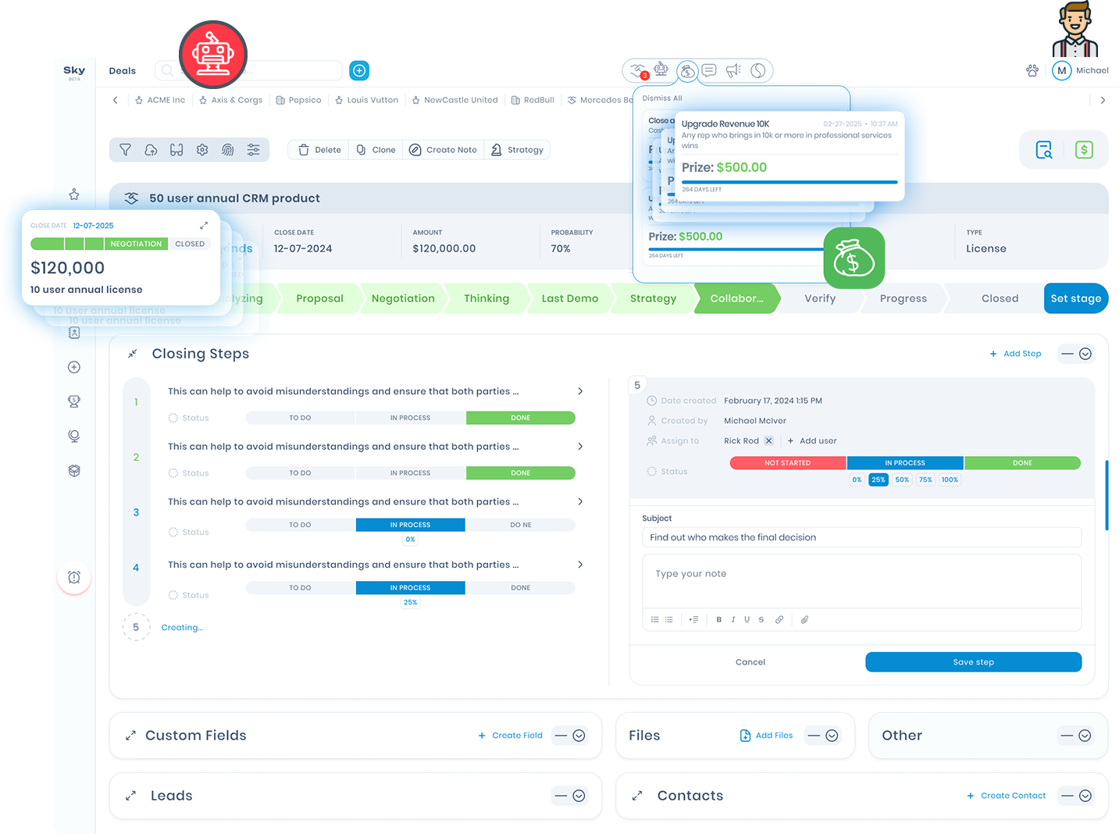Screen dimensions: 1119x834
Task: Open the Pepsico deal tab
Action: tap(299, 100)
